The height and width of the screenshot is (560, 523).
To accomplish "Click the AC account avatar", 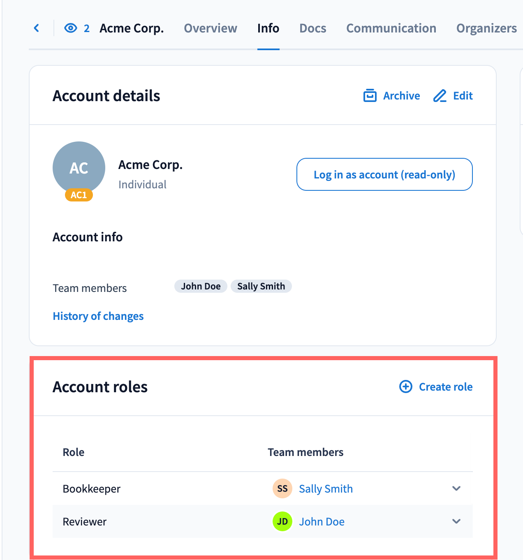I will 79,167.
